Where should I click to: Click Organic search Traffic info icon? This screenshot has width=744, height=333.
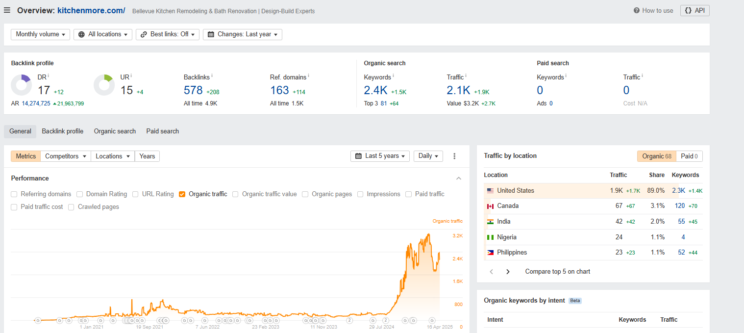pyautogui.click(x=466, y=76)
